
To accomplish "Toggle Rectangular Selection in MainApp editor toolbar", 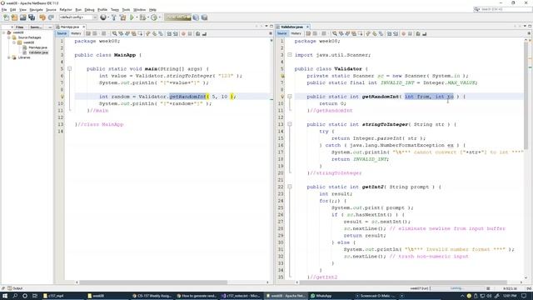I will 140,33.
